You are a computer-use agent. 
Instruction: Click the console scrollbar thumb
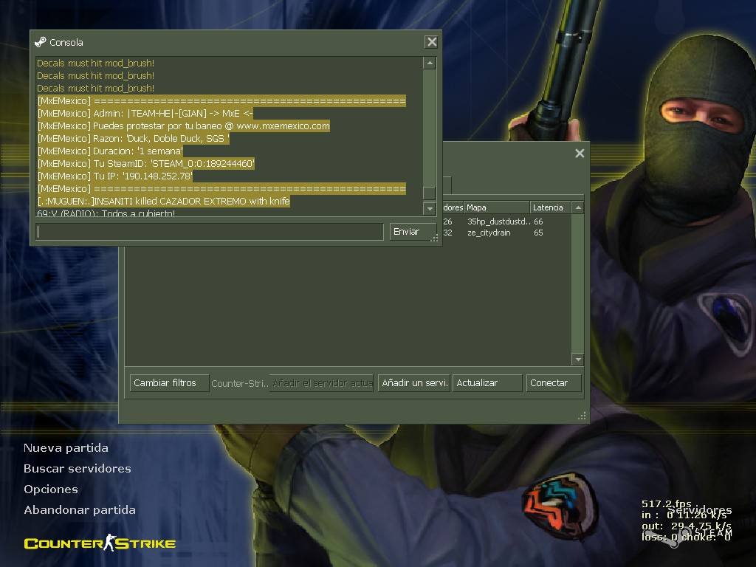click(430, 193)
